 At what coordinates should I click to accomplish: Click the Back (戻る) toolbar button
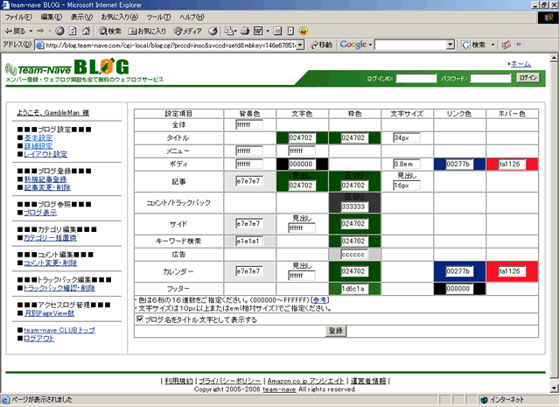point(19,31)
